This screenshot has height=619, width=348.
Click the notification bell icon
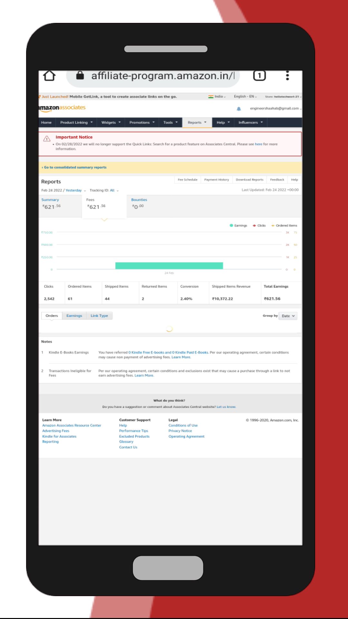point(239,109)
